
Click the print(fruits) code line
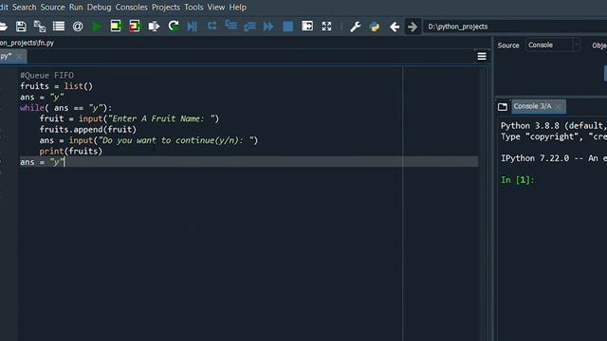pos(71,152)
